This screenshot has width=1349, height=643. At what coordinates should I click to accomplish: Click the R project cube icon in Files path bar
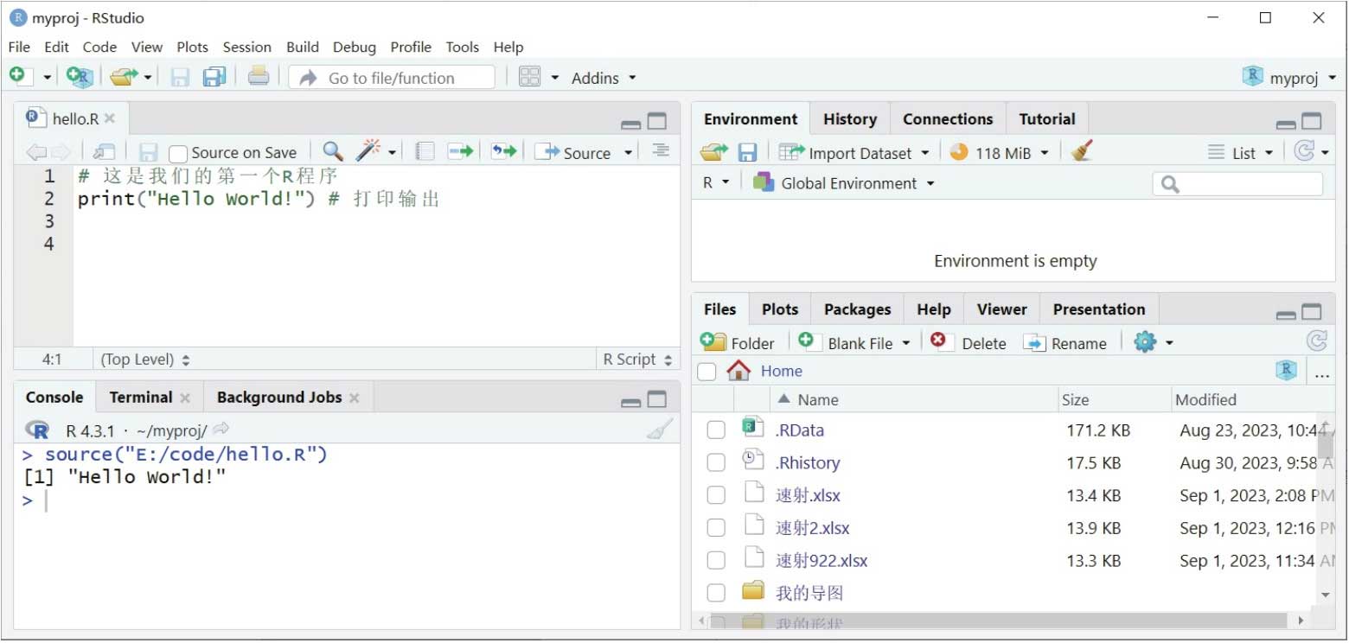point(1287,371)
